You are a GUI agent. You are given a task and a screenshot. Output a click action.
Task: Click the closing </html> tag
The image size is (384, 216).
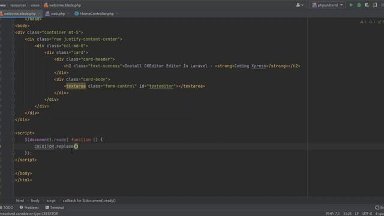tap(23, 180)
